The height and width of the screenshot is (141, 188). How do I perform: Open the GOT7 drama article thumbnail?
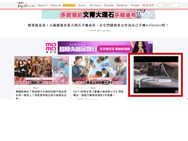click(99, 70)
